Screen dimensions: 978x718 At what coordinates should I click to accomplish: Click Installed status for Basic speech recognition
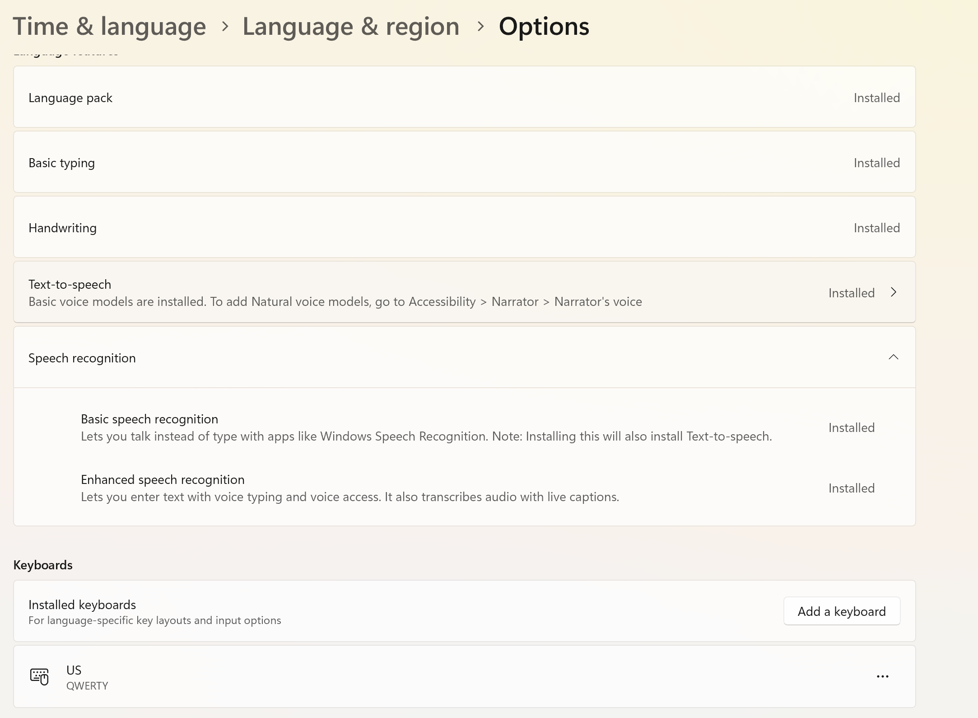click(851, 427)
